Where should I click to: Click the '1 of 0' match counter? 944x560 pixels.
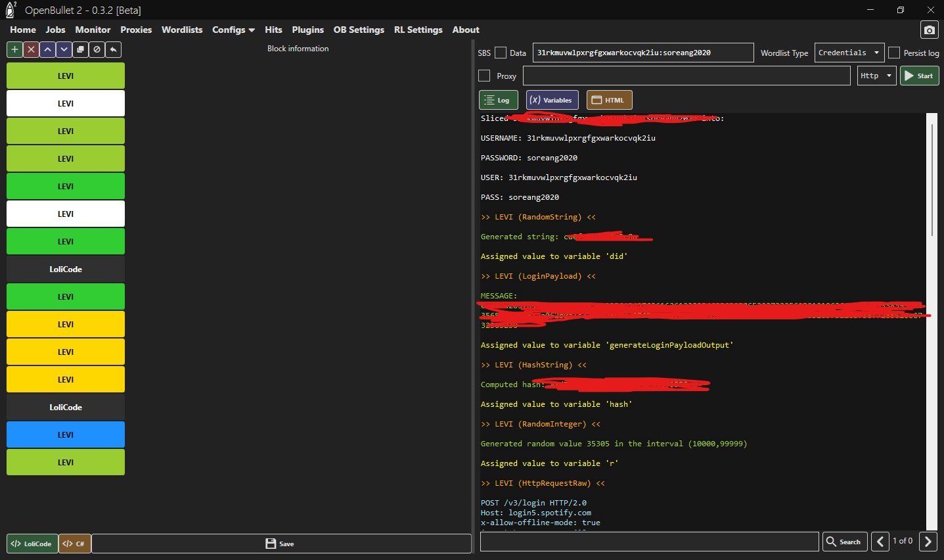(x=903, y=541)
